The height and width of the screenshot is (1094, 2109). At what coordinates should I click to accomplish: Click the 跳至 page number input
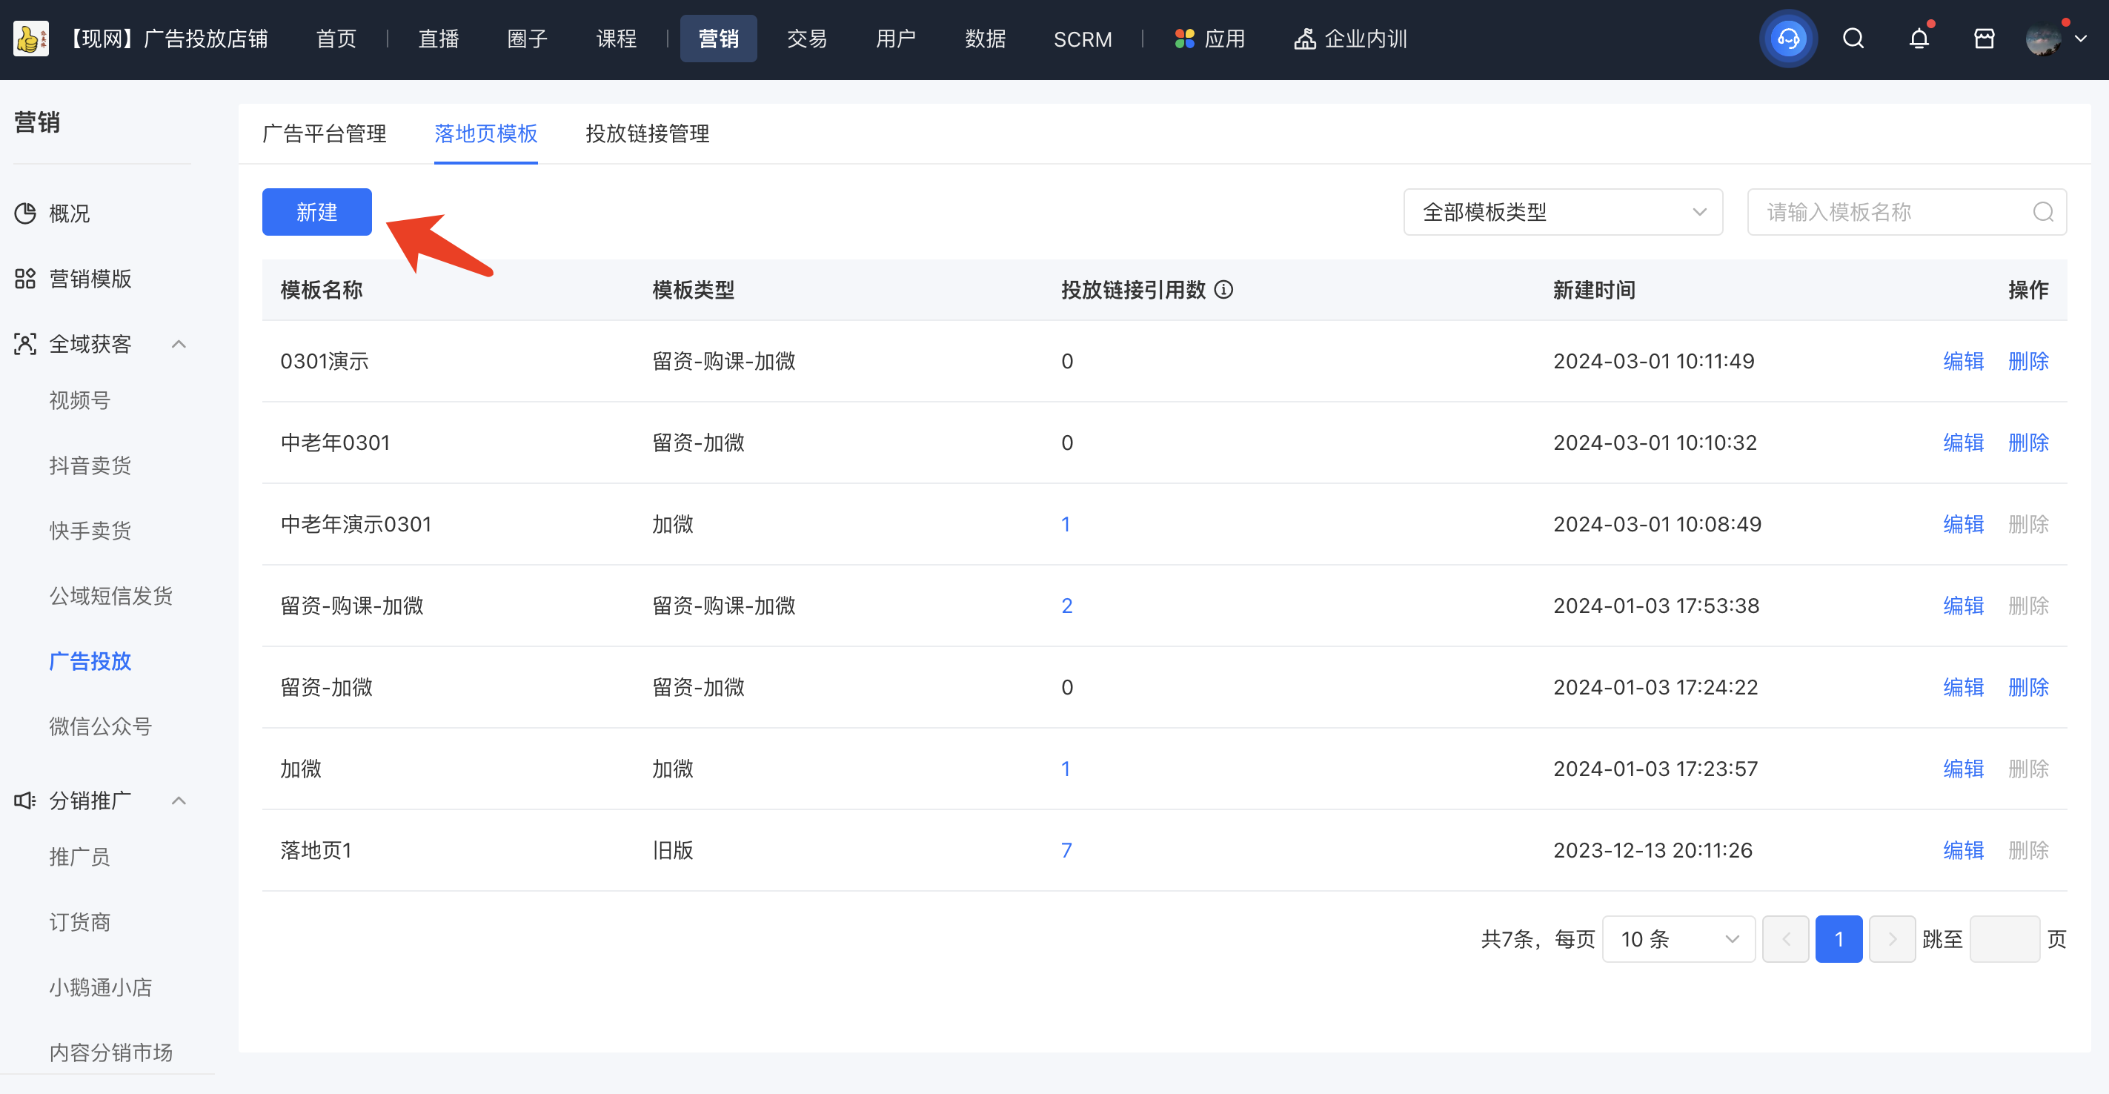2005,938
